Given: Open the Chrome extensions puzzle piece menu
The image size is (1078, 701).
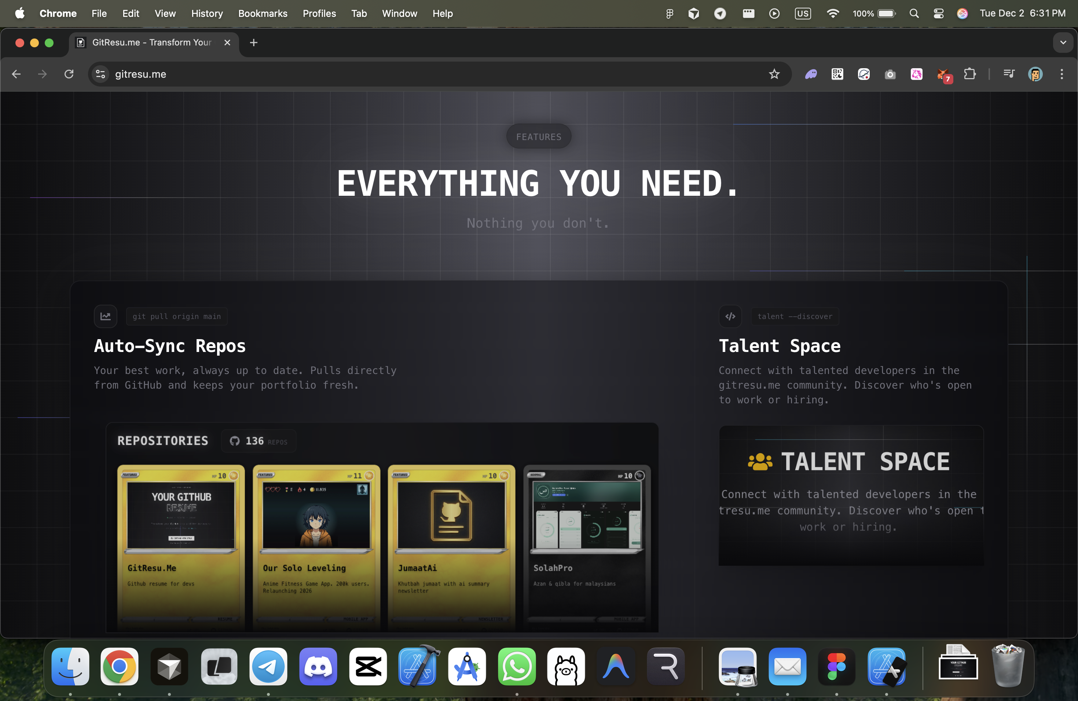Looking at the screenshot, I should click(970, 74).
